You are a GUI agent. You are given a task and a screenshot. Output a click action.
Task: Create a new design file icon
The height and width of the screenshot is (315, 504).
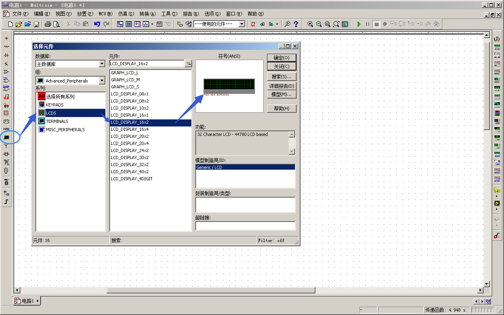click(11, 24)
